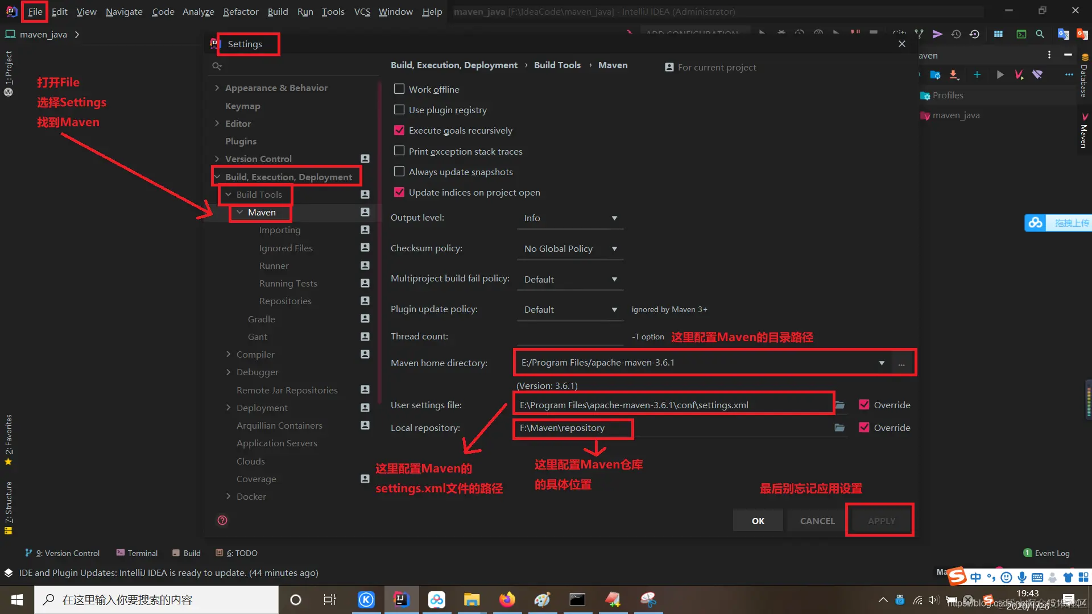Viewport: 1092px width, 614px height.
Task: Click the CANCEL button
Action: click(817, 521)
